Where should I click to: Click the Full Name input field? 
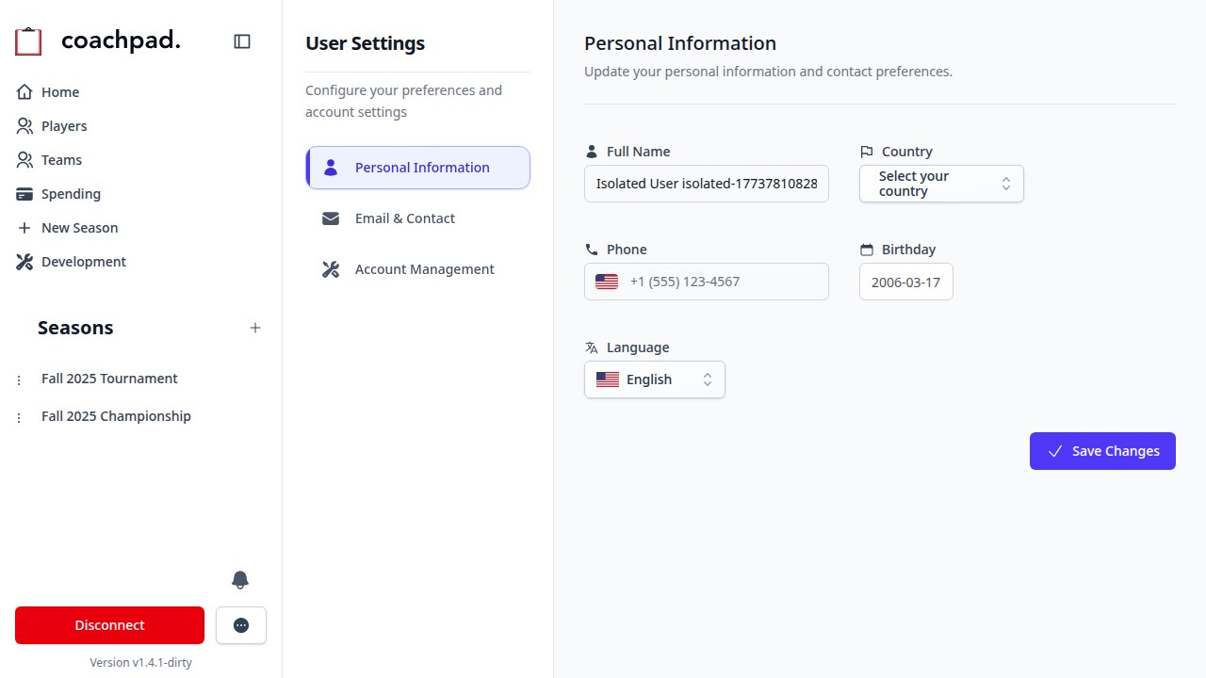[x=706, y=184]
